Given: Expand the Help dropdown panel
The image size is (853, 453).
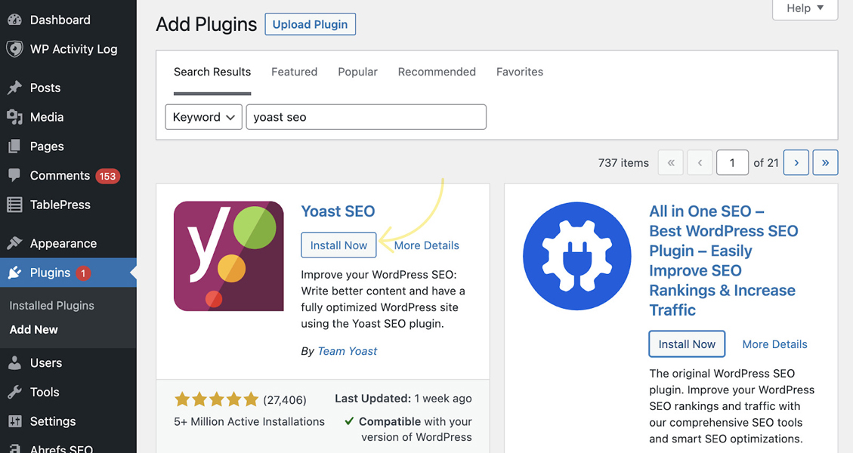Looking at the screenshot, I should click(804, 8).
